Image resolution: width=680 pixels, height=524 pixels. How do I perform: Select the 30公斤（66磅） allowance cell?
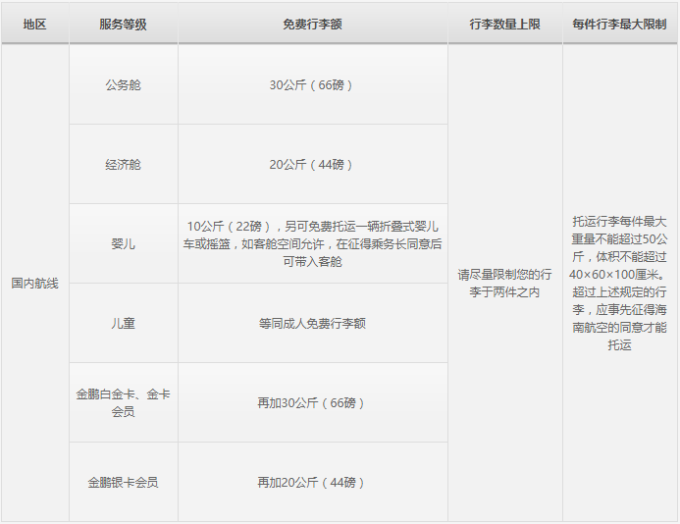(312, 84)
